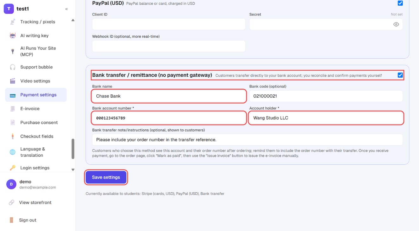Click the demo user avatar
Screen dimensions: 419x231
click(x=11, y=184)
